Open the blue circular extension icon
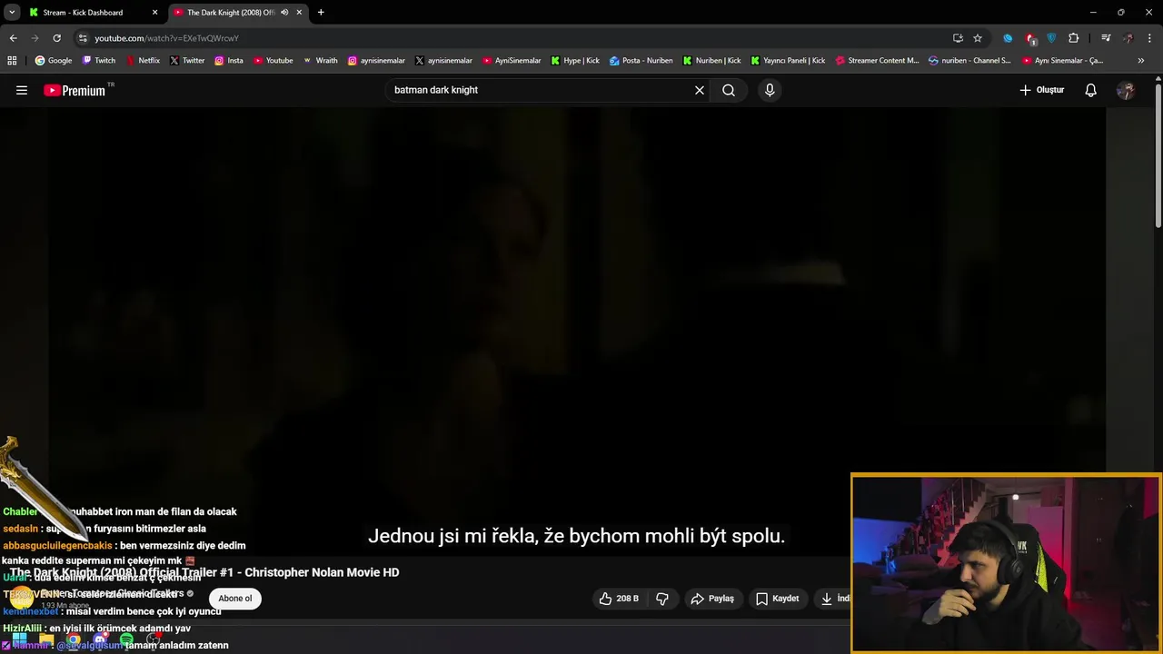1163x654 pixels. [x=1008, y=38]
